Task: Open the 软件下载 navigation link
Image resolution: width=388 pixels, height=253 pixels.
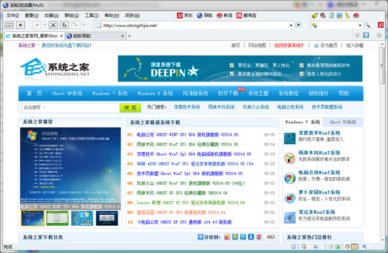Action: (228, 94)
